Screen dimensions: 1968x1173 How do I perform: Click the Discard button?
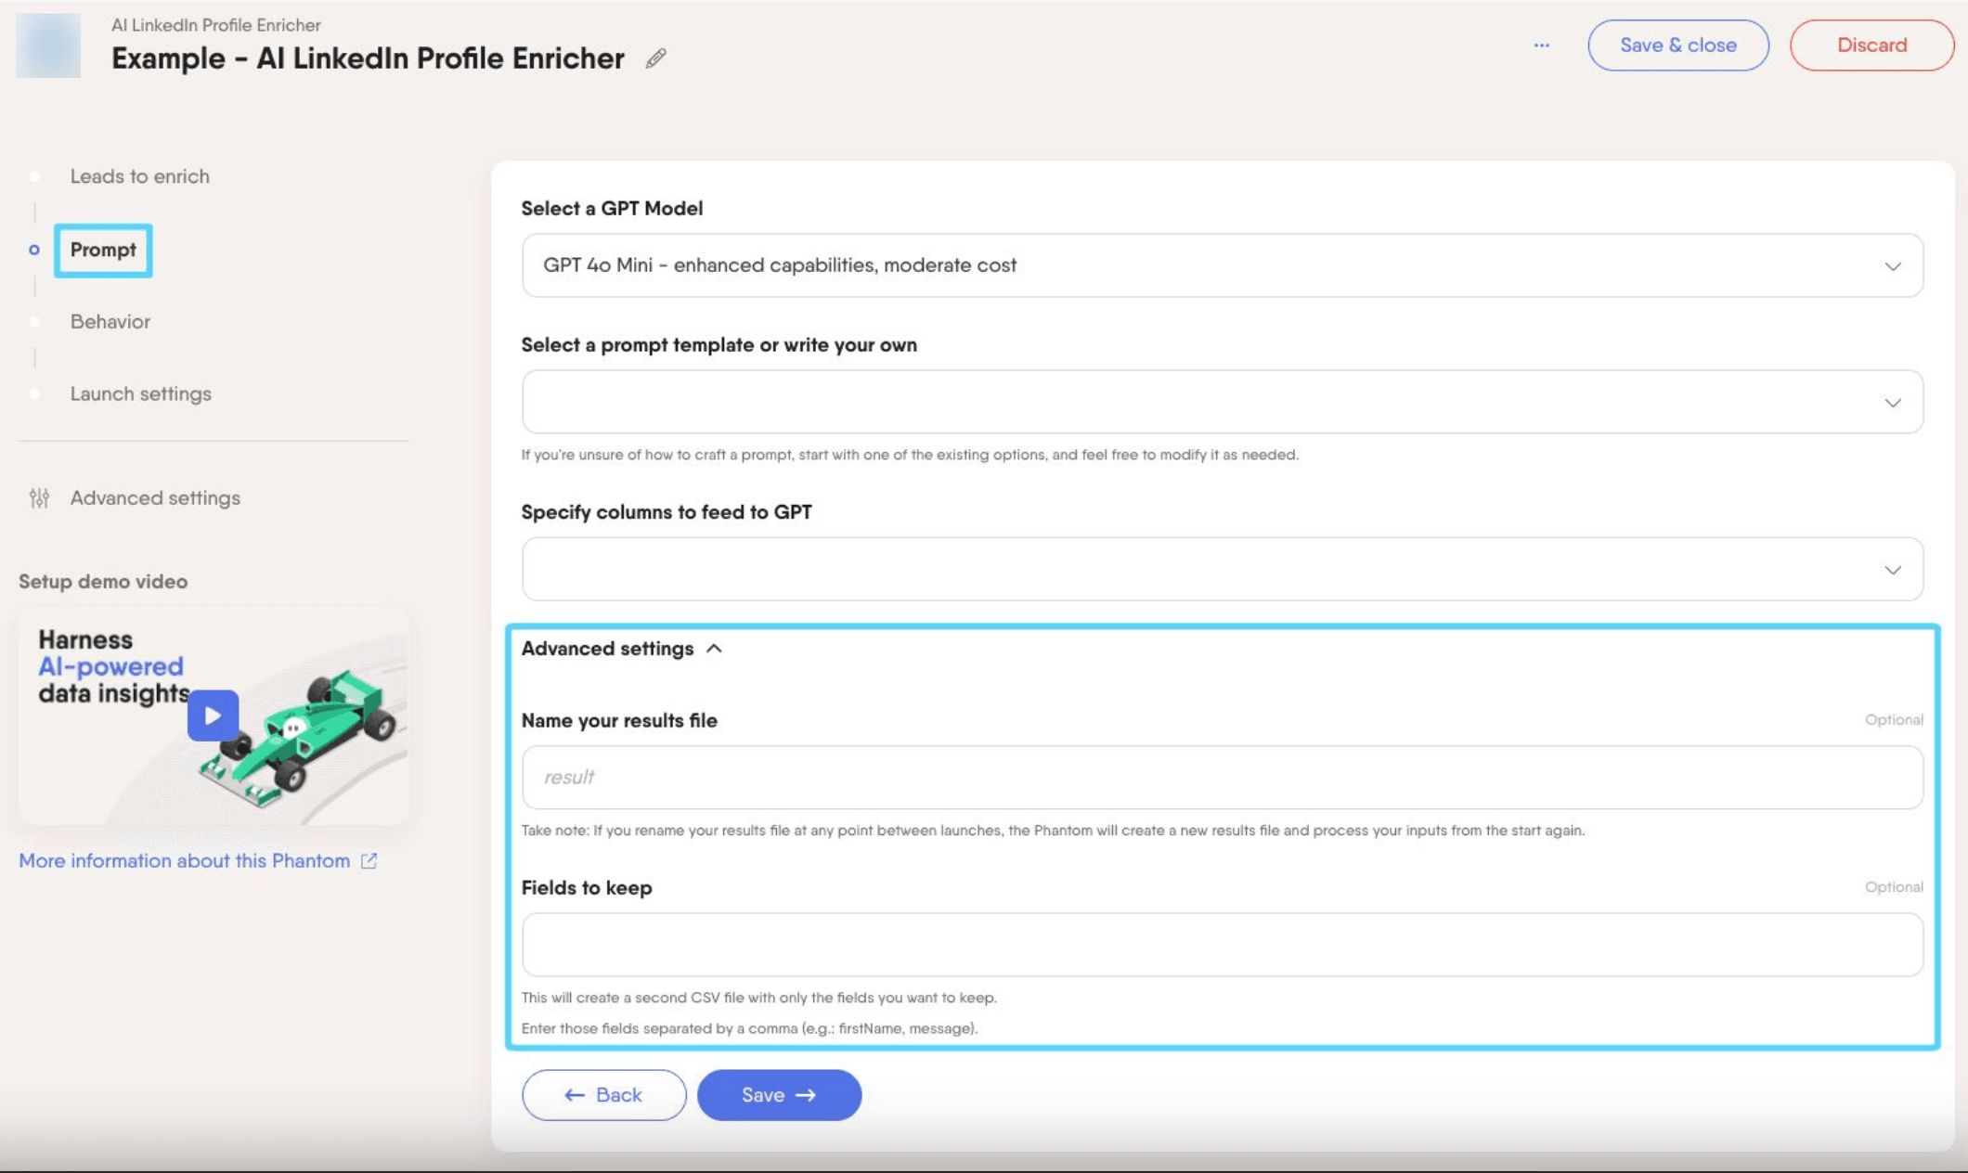click(x=1871, y=45)
